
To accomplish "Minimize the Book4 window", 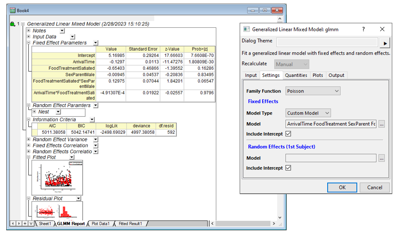I will 253,10.
